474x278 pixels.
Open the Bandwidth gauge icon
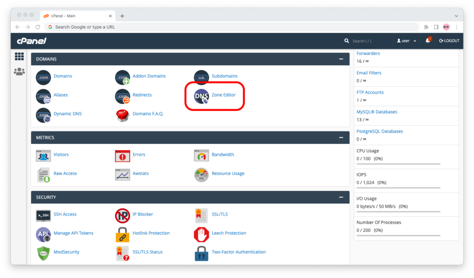coord(201,156)
